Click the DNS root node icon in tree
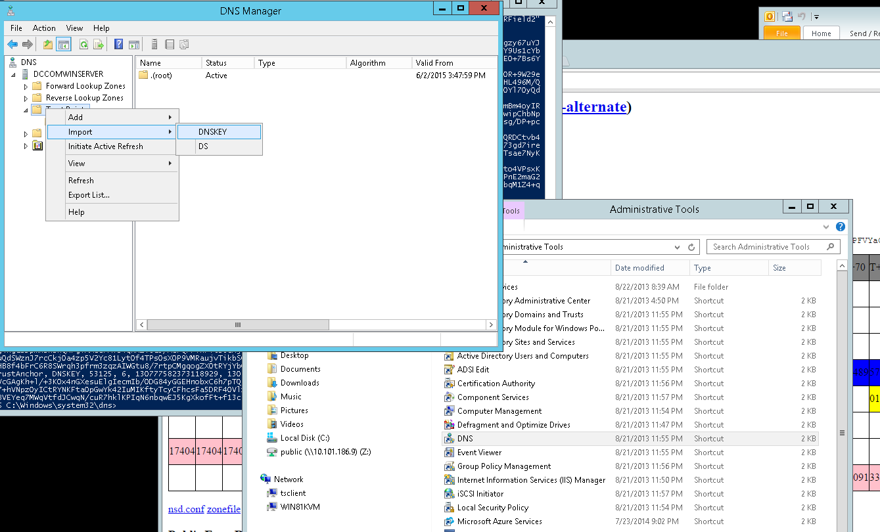The image size is (880, 532). tap(14, 62)
